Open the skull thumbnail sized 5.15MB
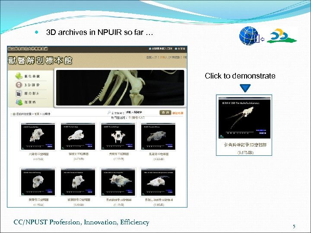311x233 pixels. tap(118, 182)
